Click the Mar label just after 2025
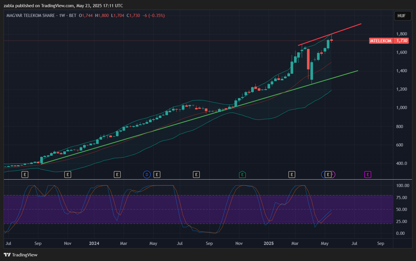This screenshot has width=416, height=261. pos(295,243)
